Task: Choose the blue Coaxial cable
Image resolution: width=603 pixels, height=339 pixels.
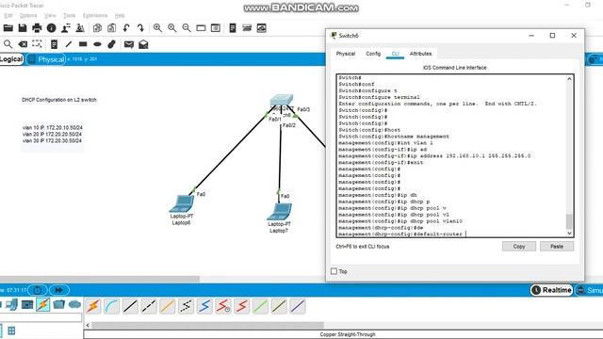Action: (x=204, y=306)
